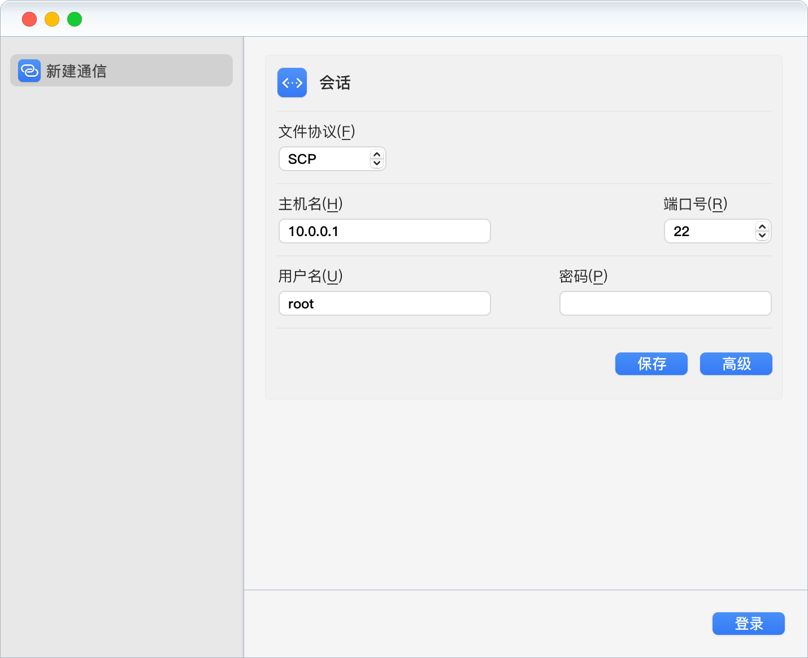The image size is (808, 658).
Task: Click the 密码(P) label text
Action: coord(583,276)
